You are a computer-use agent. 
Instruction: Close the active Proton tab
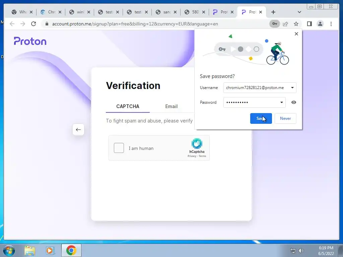point(261,12)
